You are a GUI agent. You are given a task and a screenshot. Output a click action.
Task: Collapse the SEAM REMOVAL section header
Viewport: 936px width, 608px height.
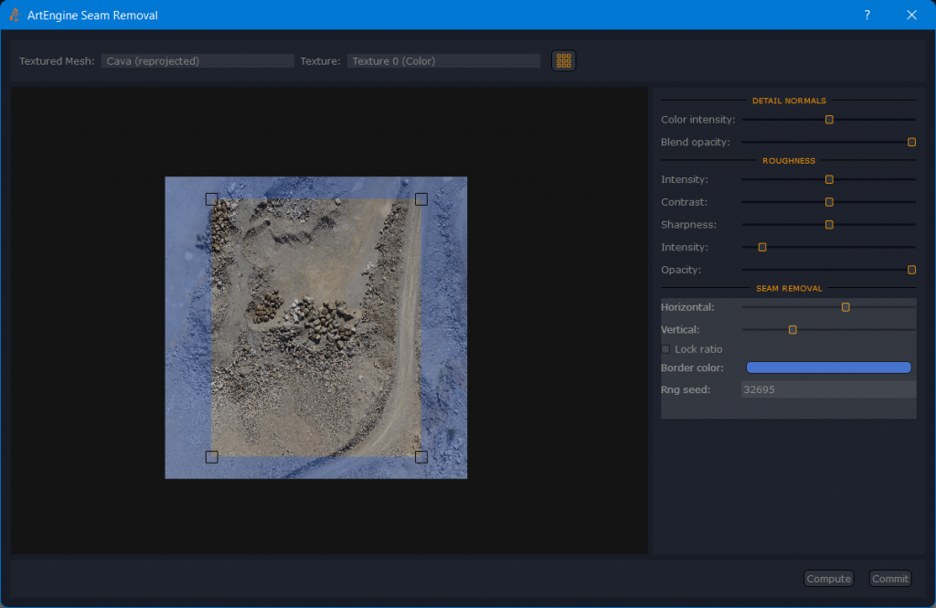click(x=788, y=288)
